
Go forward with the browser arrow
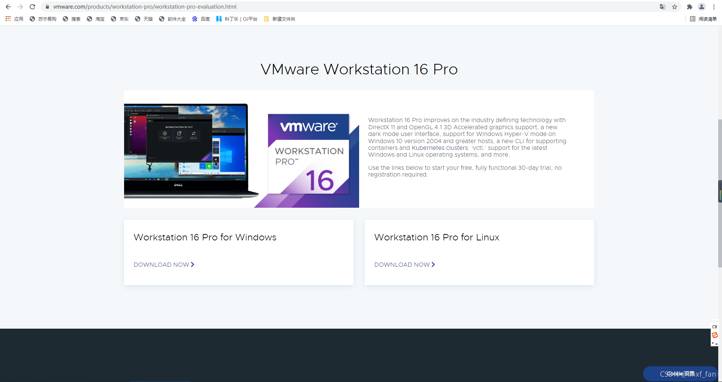[20, 7]
